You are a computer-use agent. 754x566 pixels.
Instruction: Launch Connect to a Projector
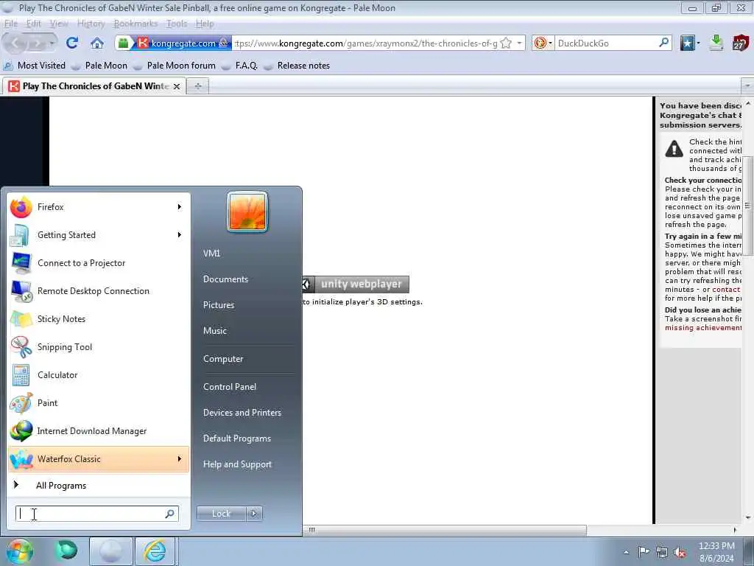99,263
